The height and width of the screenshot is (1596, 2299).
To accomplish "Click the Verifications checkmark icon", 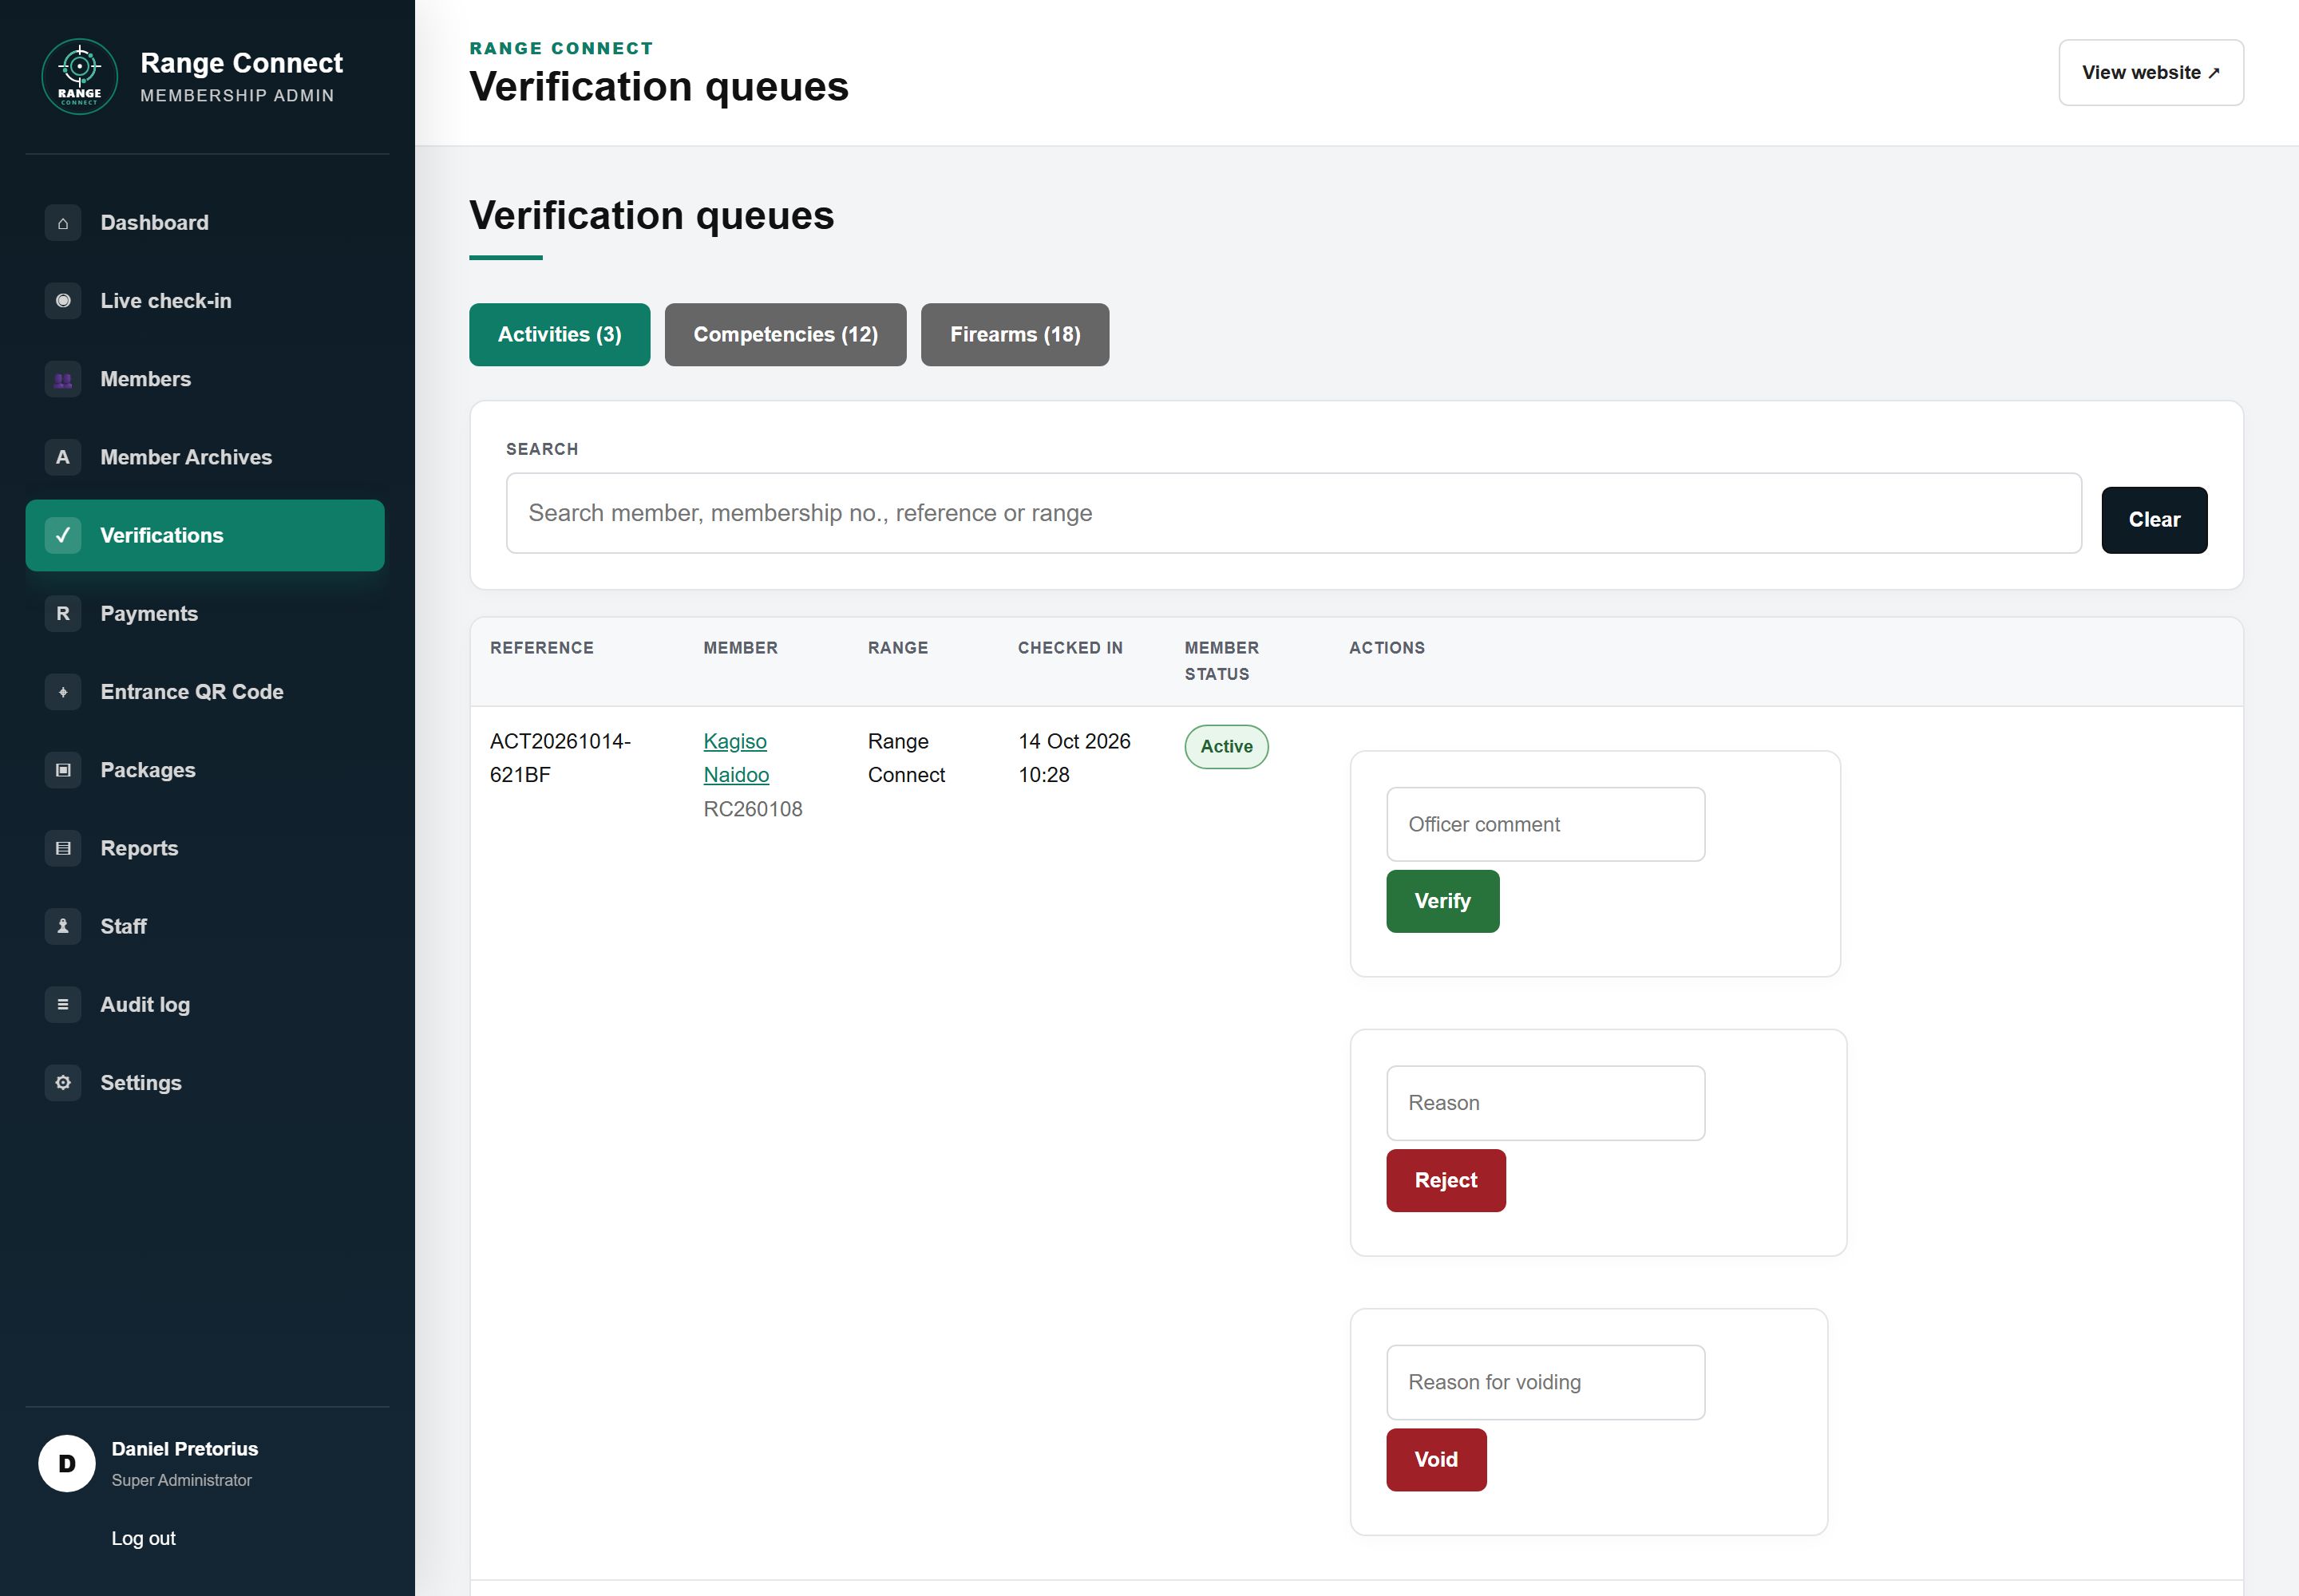I will tap(63, 535).
